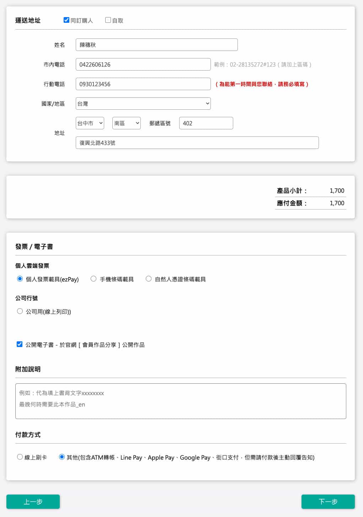Edit the 郵遞區號 postal code field
The width and height of the screenshot is (363, 517).
206,123
